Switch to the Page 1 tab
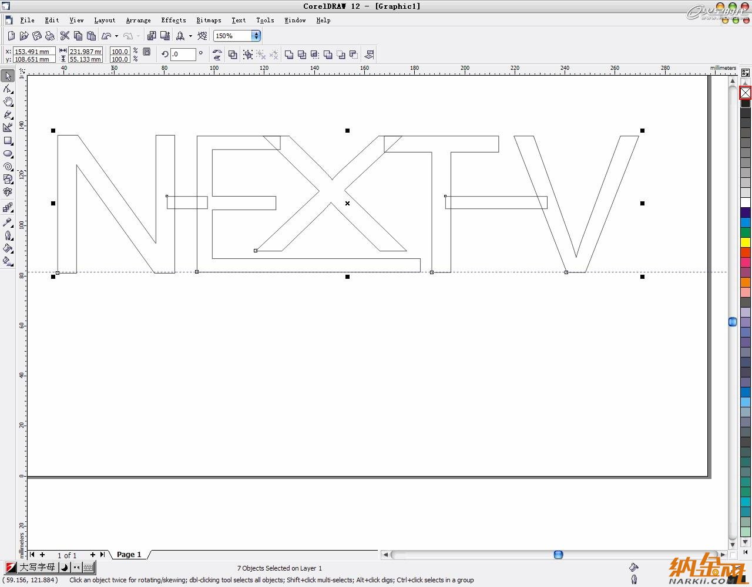The width and height of the screenshot is (752, 587). click(129, 554)
